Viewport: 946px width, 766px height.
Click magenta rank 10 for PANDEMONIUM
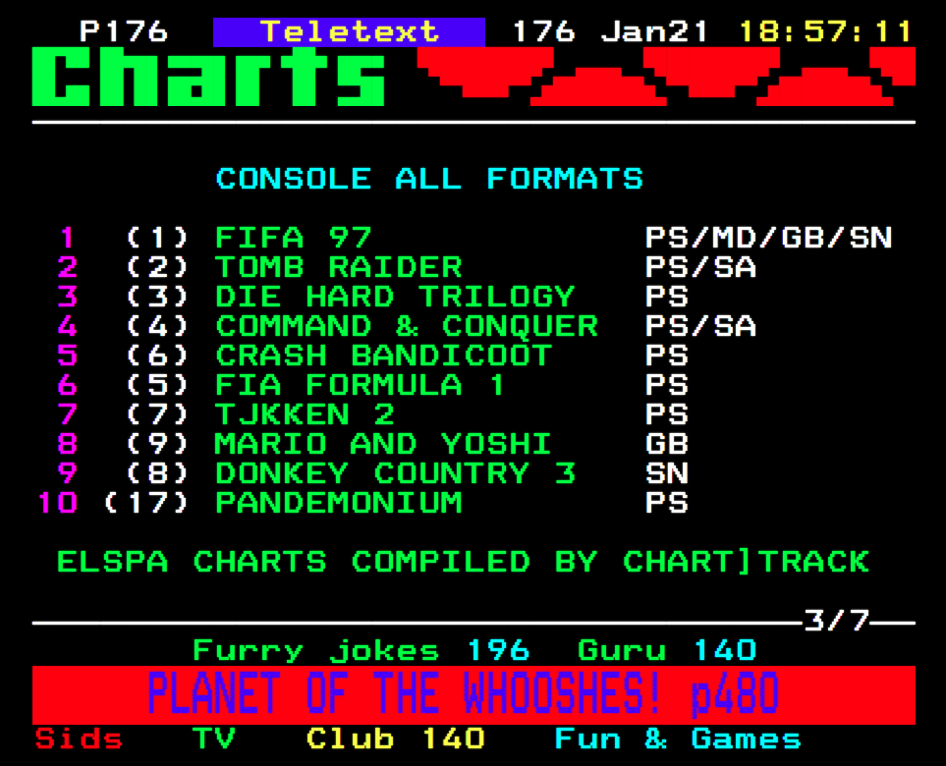(x=57, y=504)
